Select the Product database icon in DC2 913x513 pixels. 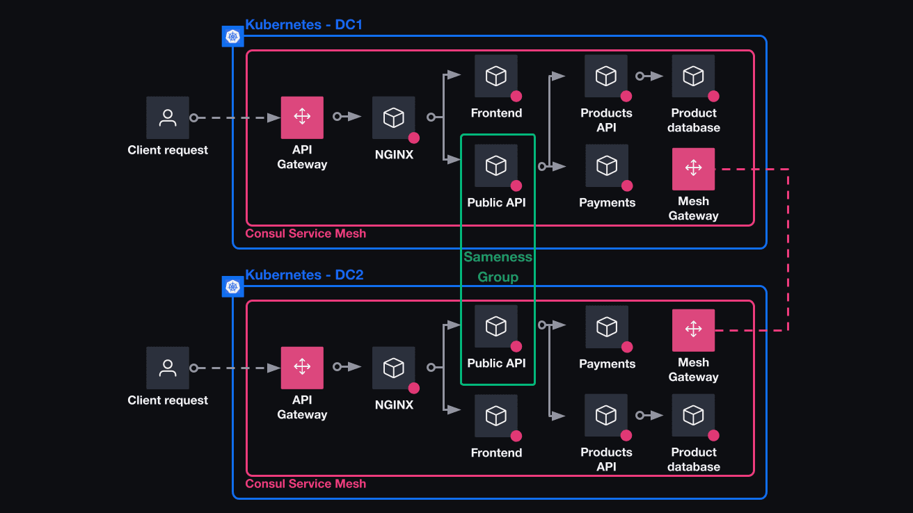694,415
